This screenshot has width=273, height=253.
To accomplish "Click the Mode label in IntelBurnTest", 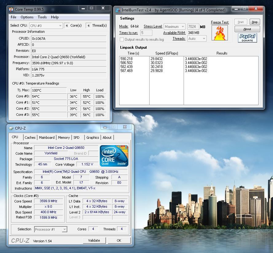I will (124, 26).
